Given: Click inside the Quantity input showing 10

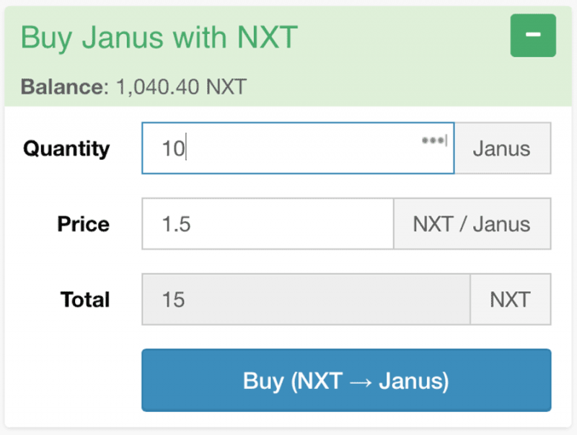Looking at the screenshot, I should 288,148.
